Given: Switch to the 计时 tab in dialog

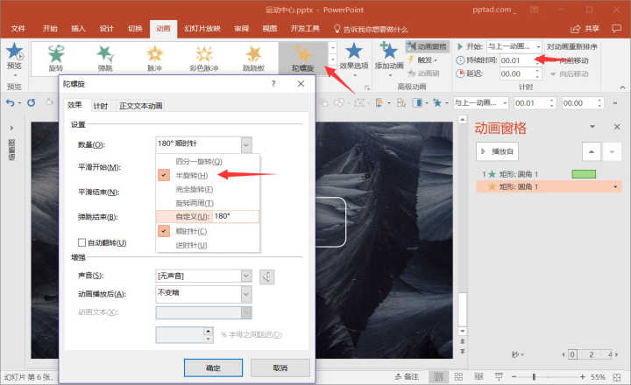Looking at the screenshot, I should tap(100, 106).
